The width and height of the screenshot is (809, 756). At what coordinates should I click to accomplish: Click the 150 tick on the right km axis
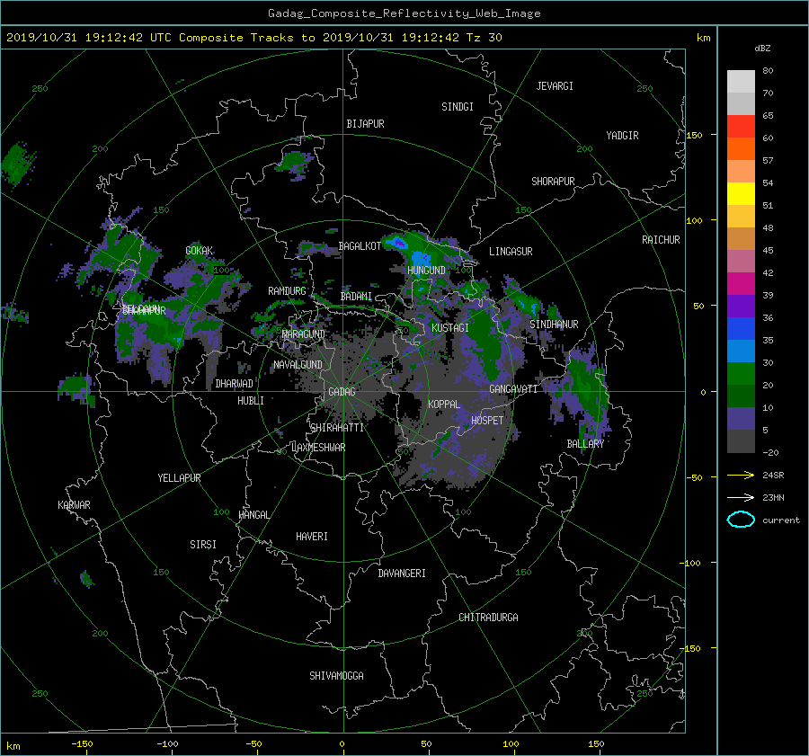695,135
